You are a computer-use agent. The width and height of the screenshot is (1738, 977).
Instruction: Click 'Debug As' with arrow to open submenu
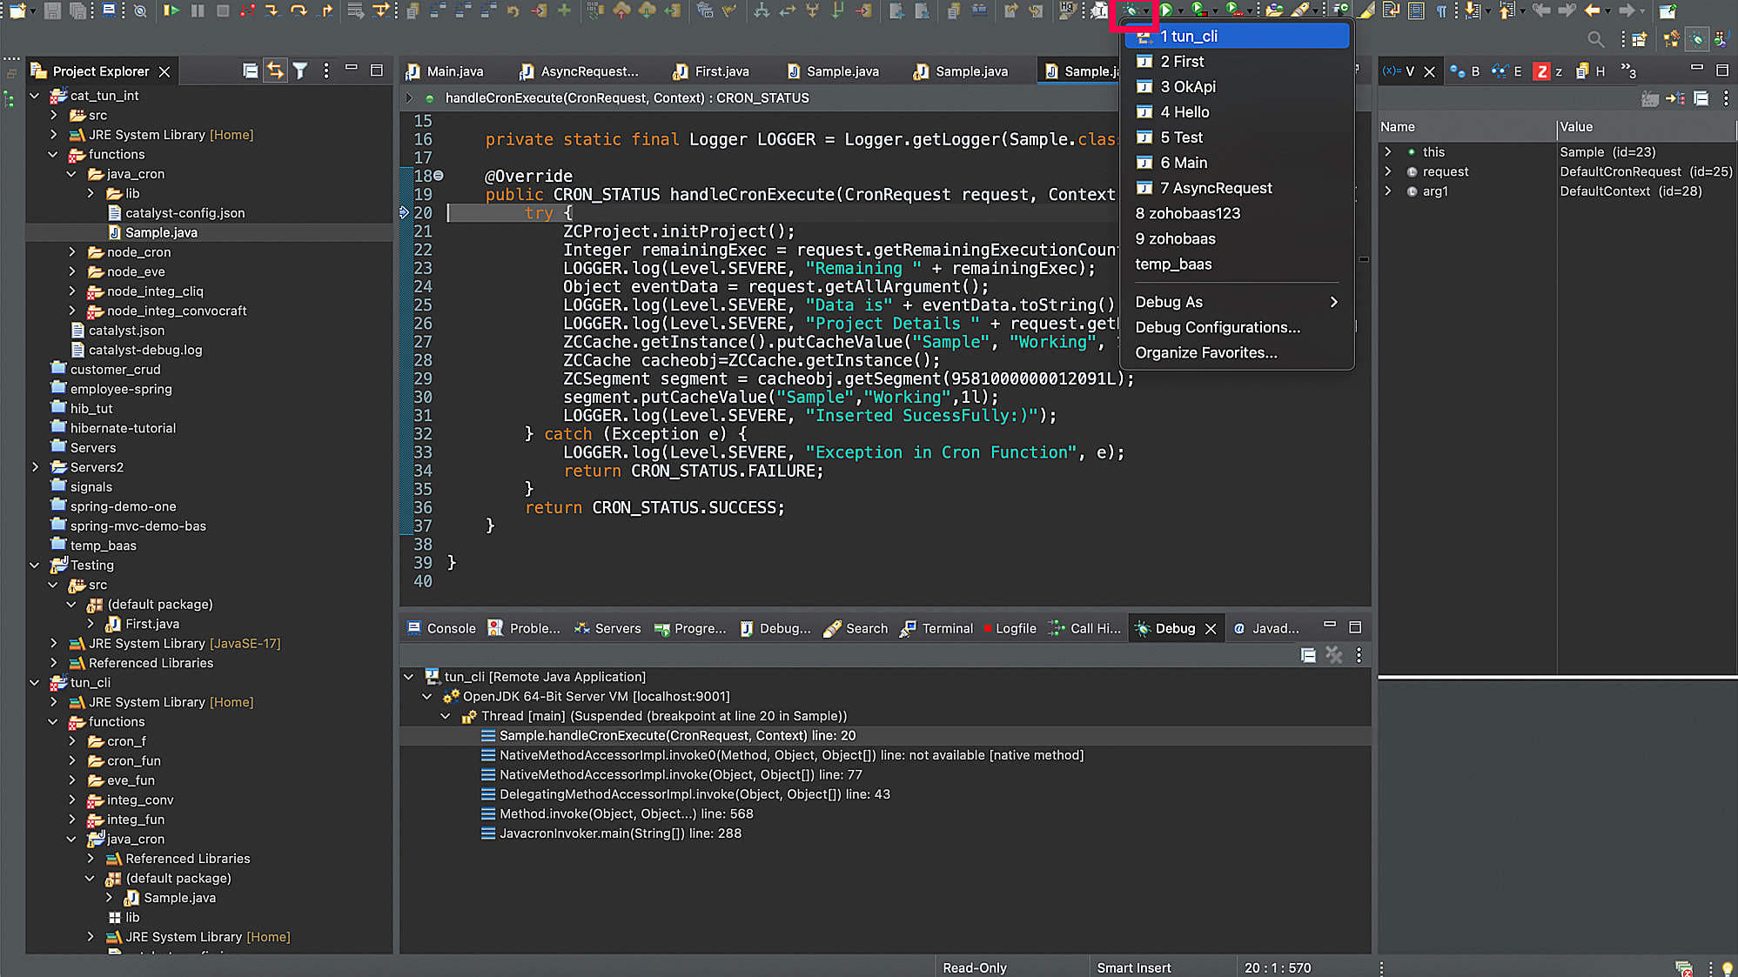(1238, 301)
